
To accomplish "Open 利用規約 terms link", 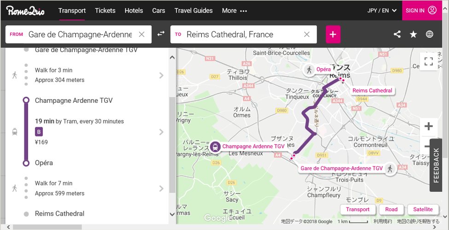I will click(383, 221).
